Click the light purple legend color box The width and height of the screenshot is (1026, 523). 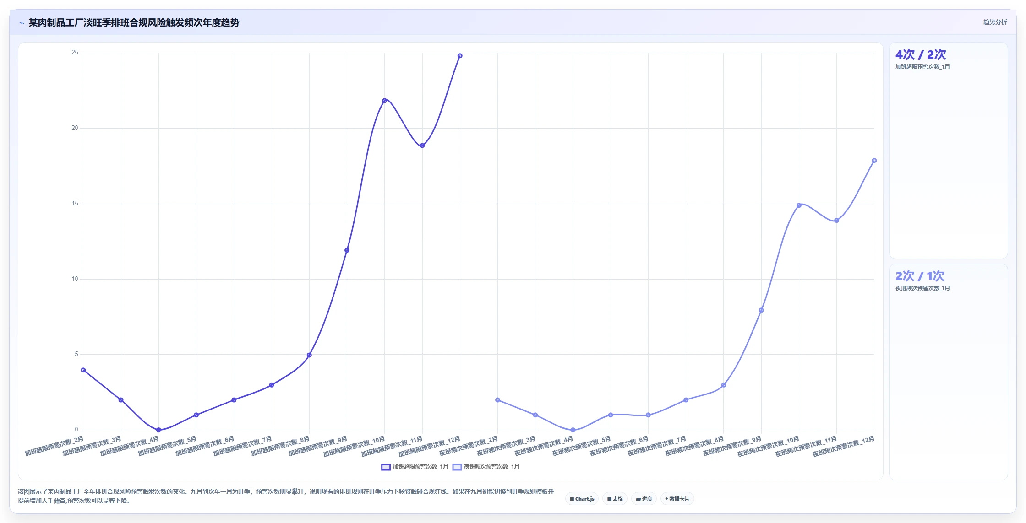click(x=457, y=467)
